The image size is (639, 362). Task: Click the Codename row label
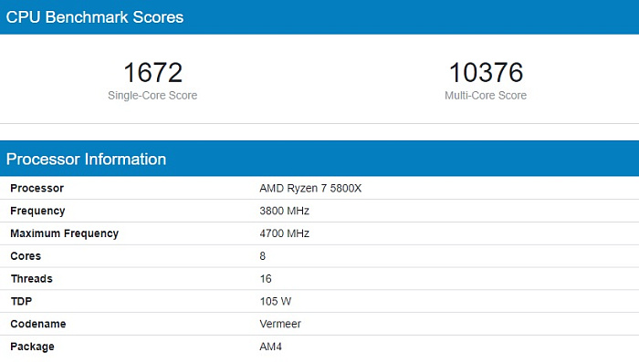click(38, 324)
